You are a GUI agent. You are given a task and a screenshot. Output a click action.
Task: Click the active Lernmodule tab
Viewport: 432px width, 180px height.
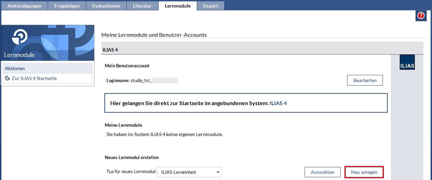click(178, 6)
